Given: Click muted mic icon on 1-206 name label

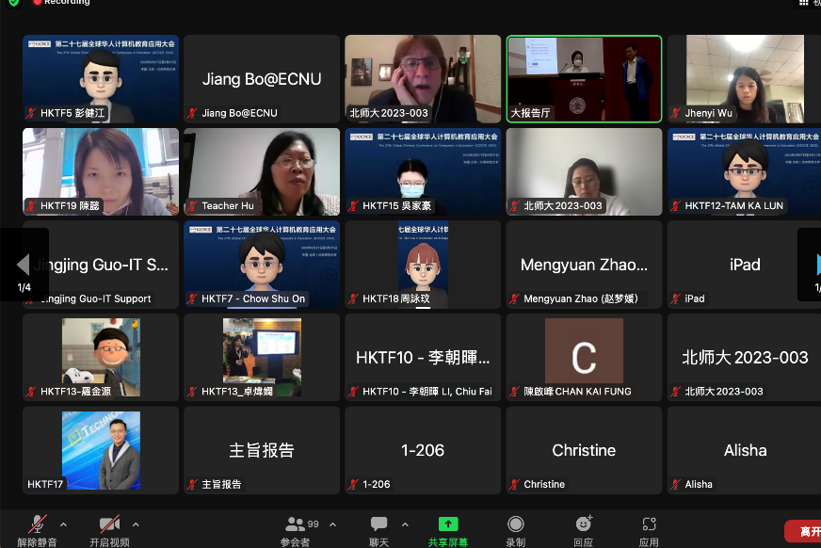Looking at the screenshot, I should [354, 484].
